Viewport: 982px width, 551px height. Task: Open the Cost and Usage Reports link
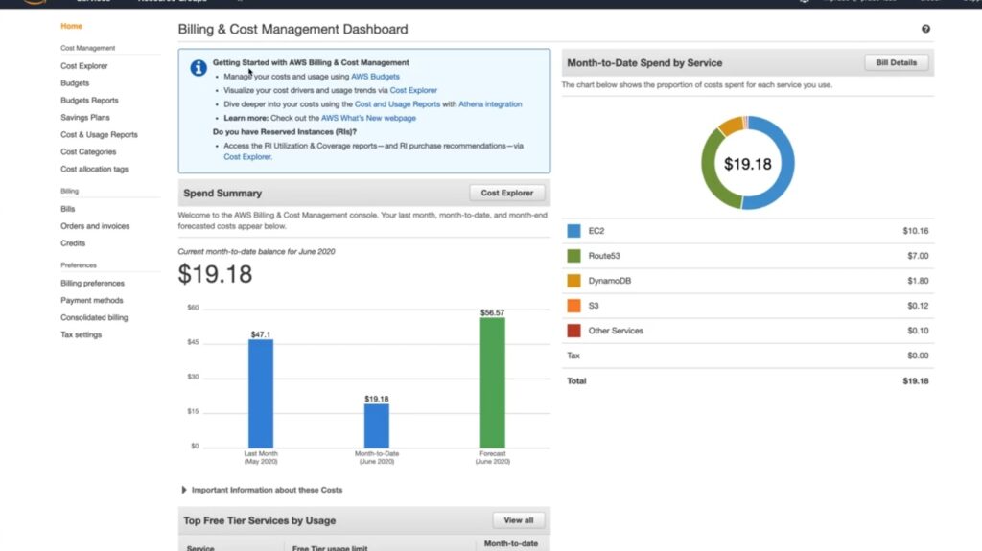397,103
